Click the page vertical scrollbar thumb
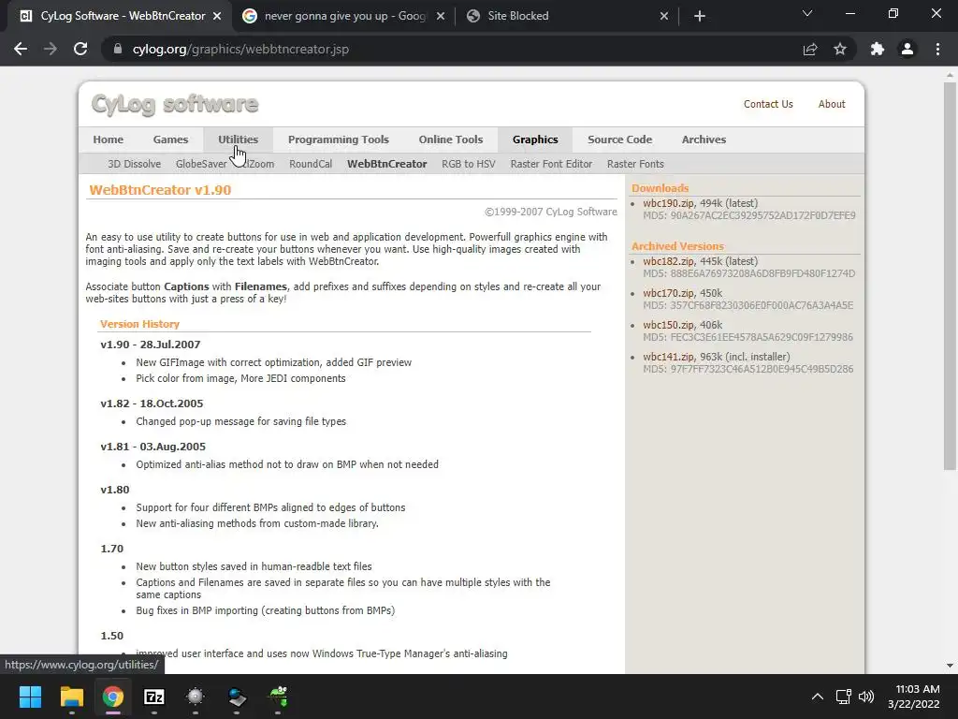 [x=950, y=276]
